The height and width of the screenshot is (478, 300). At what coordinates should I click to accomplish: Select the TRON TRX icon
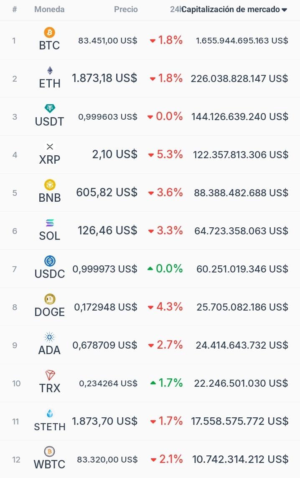[50, 375]
